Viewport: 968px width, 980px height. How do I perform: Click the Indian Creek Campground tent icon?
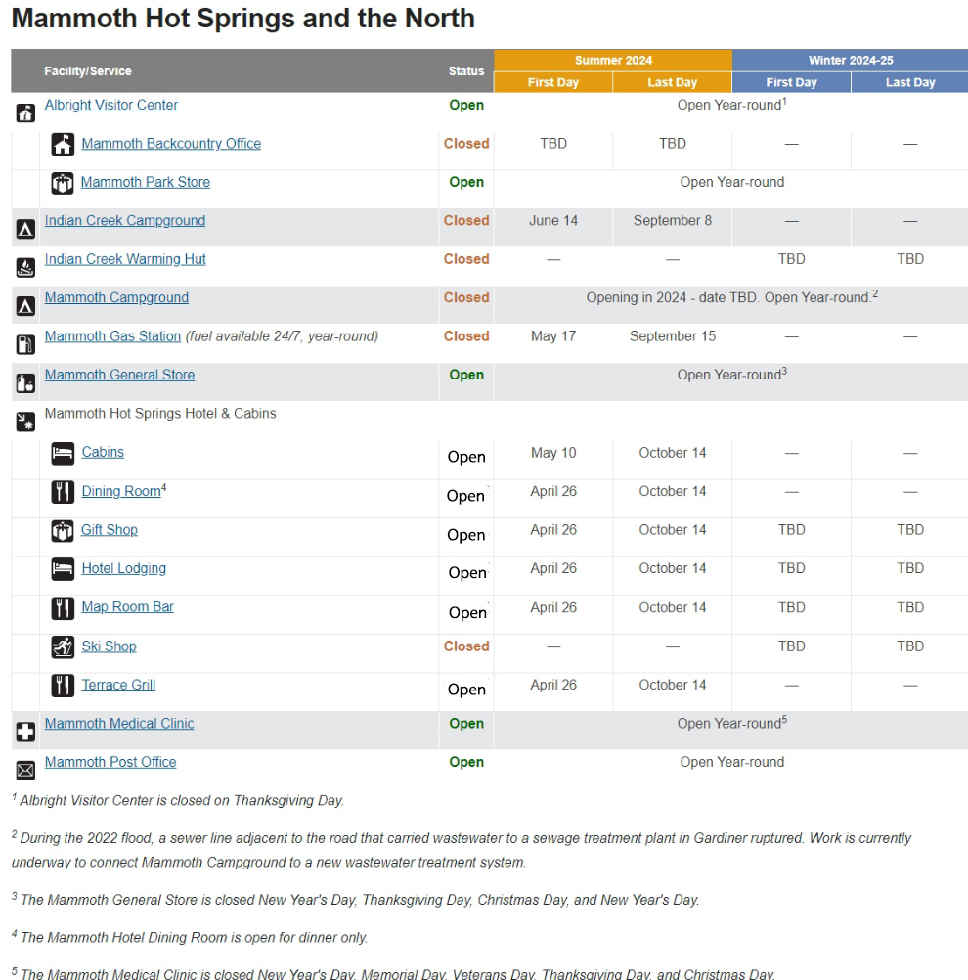(26, 229)
